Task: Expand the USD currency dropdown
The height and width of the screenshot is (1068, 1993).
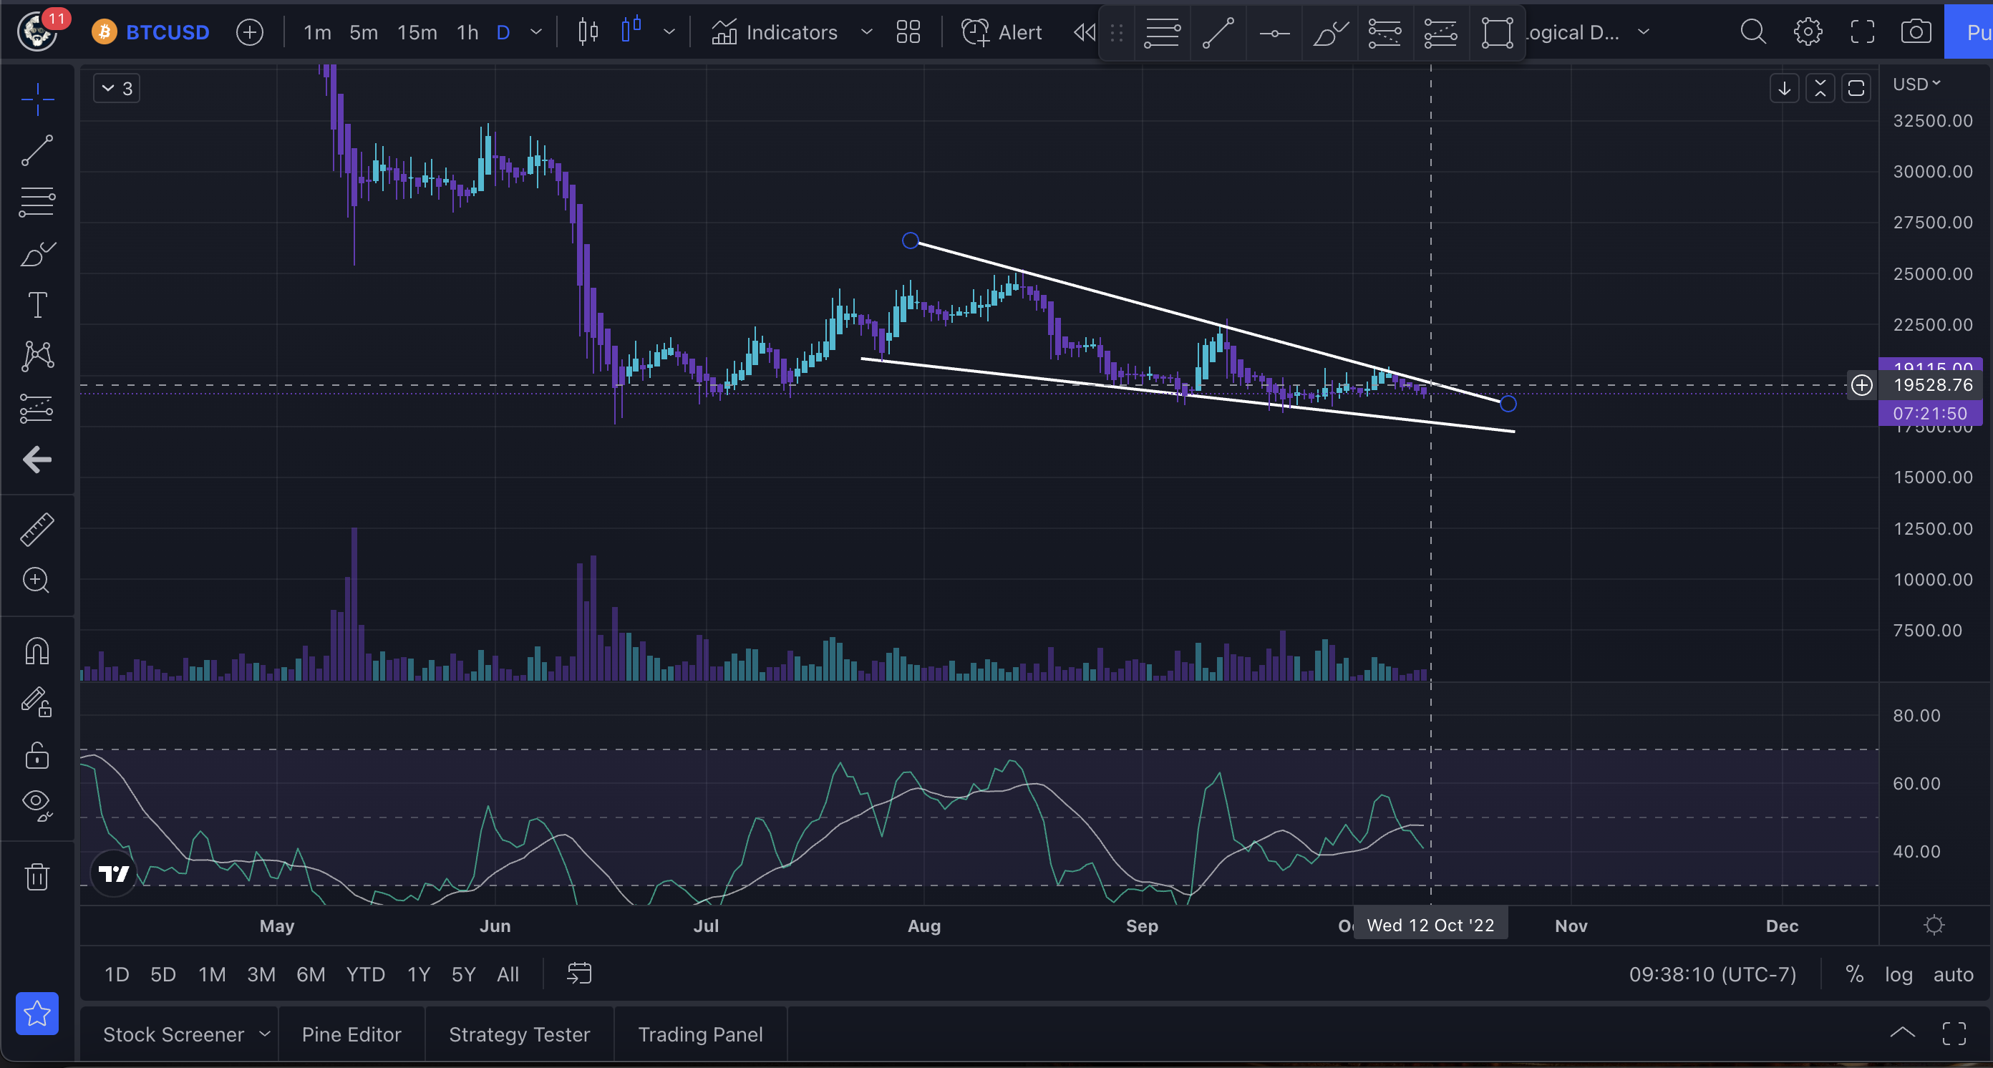Action: pyautogui.click(x=1916, y=84)
